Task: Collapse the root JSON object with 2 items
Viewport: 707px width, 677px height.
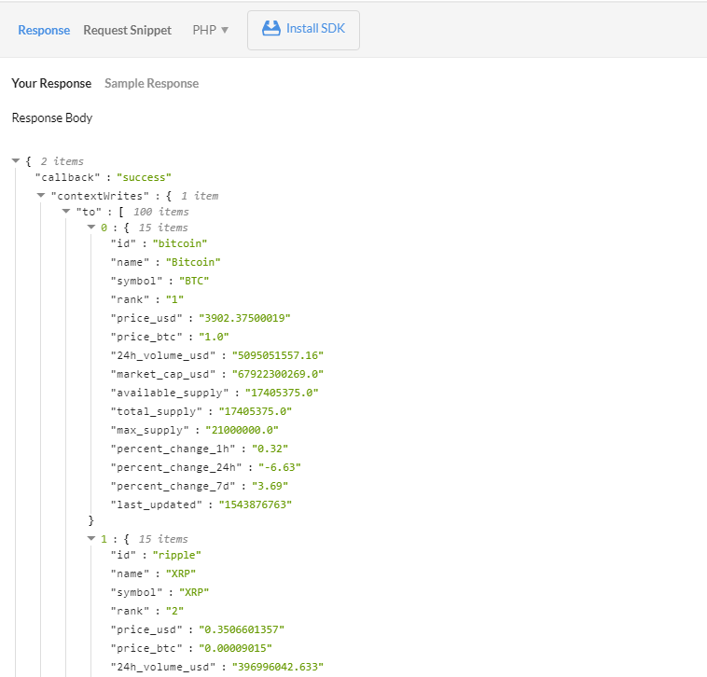Action: coord(16,161)
